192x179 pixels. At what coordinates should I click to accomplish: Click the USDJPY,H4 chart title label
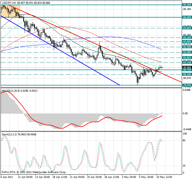click(8, 2)
